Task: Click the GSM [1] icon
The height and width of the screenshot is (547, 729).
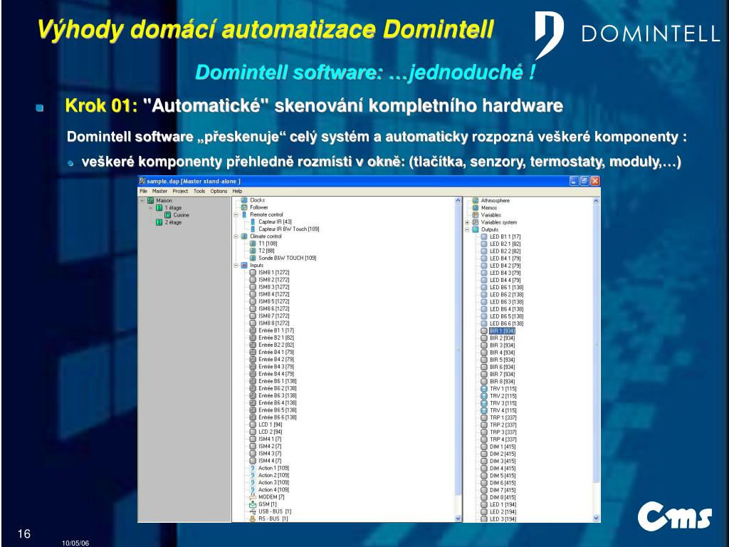Action: coord(253,504)
